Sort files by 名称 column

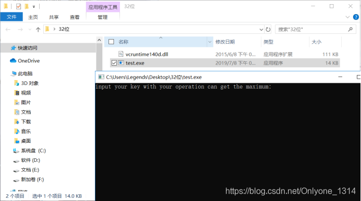coord(124,42)
